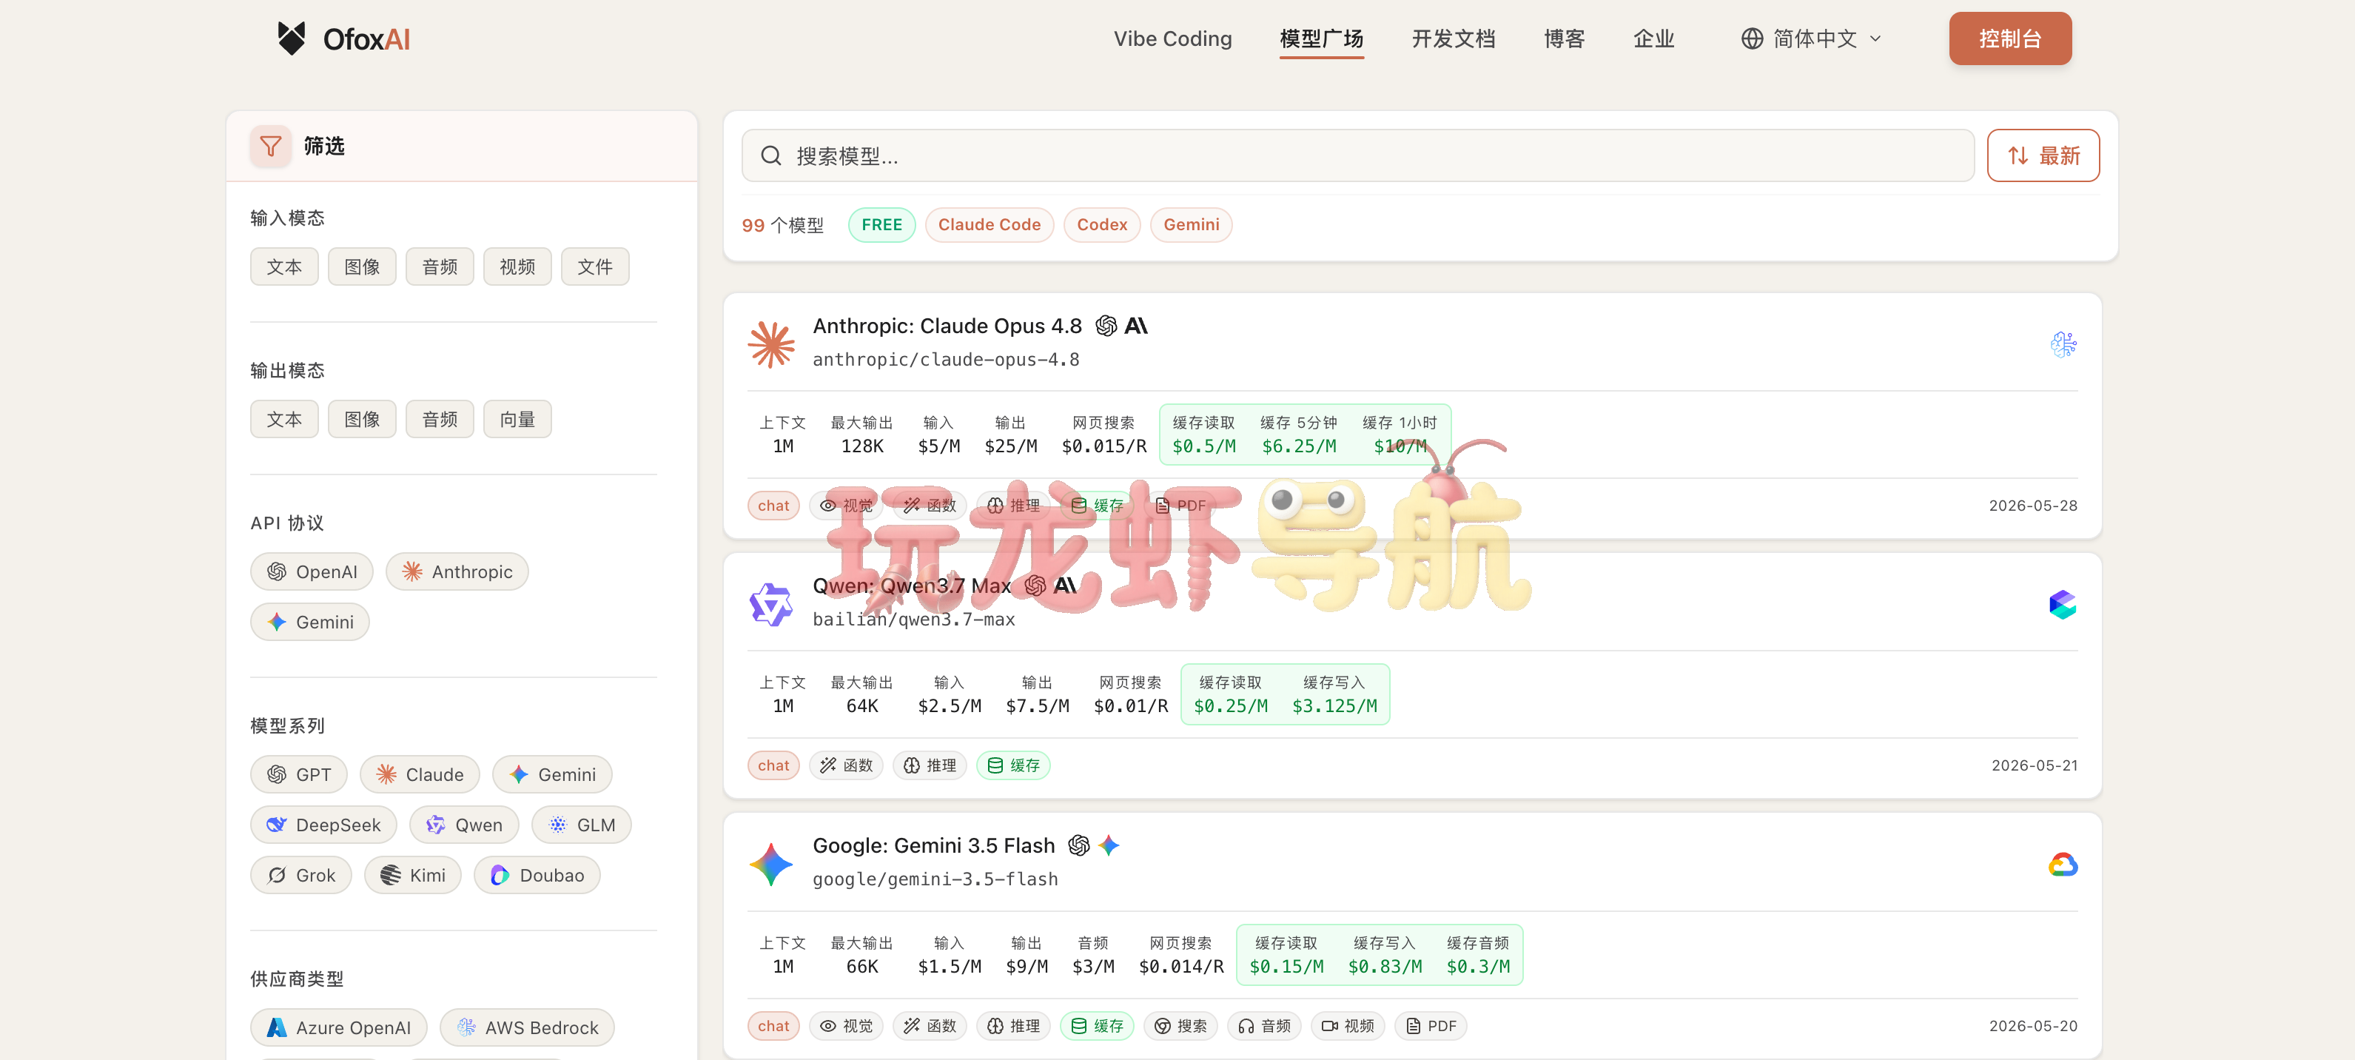This screenshot has height=1060, width=2355.
Task: Click the 缓存 tag on Qwen card
Action: (x=1013, y=765)
